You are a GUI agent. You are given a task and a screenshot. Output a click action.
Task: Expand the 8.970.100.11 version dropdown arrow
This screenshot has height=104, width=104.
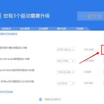pos(73,50)
